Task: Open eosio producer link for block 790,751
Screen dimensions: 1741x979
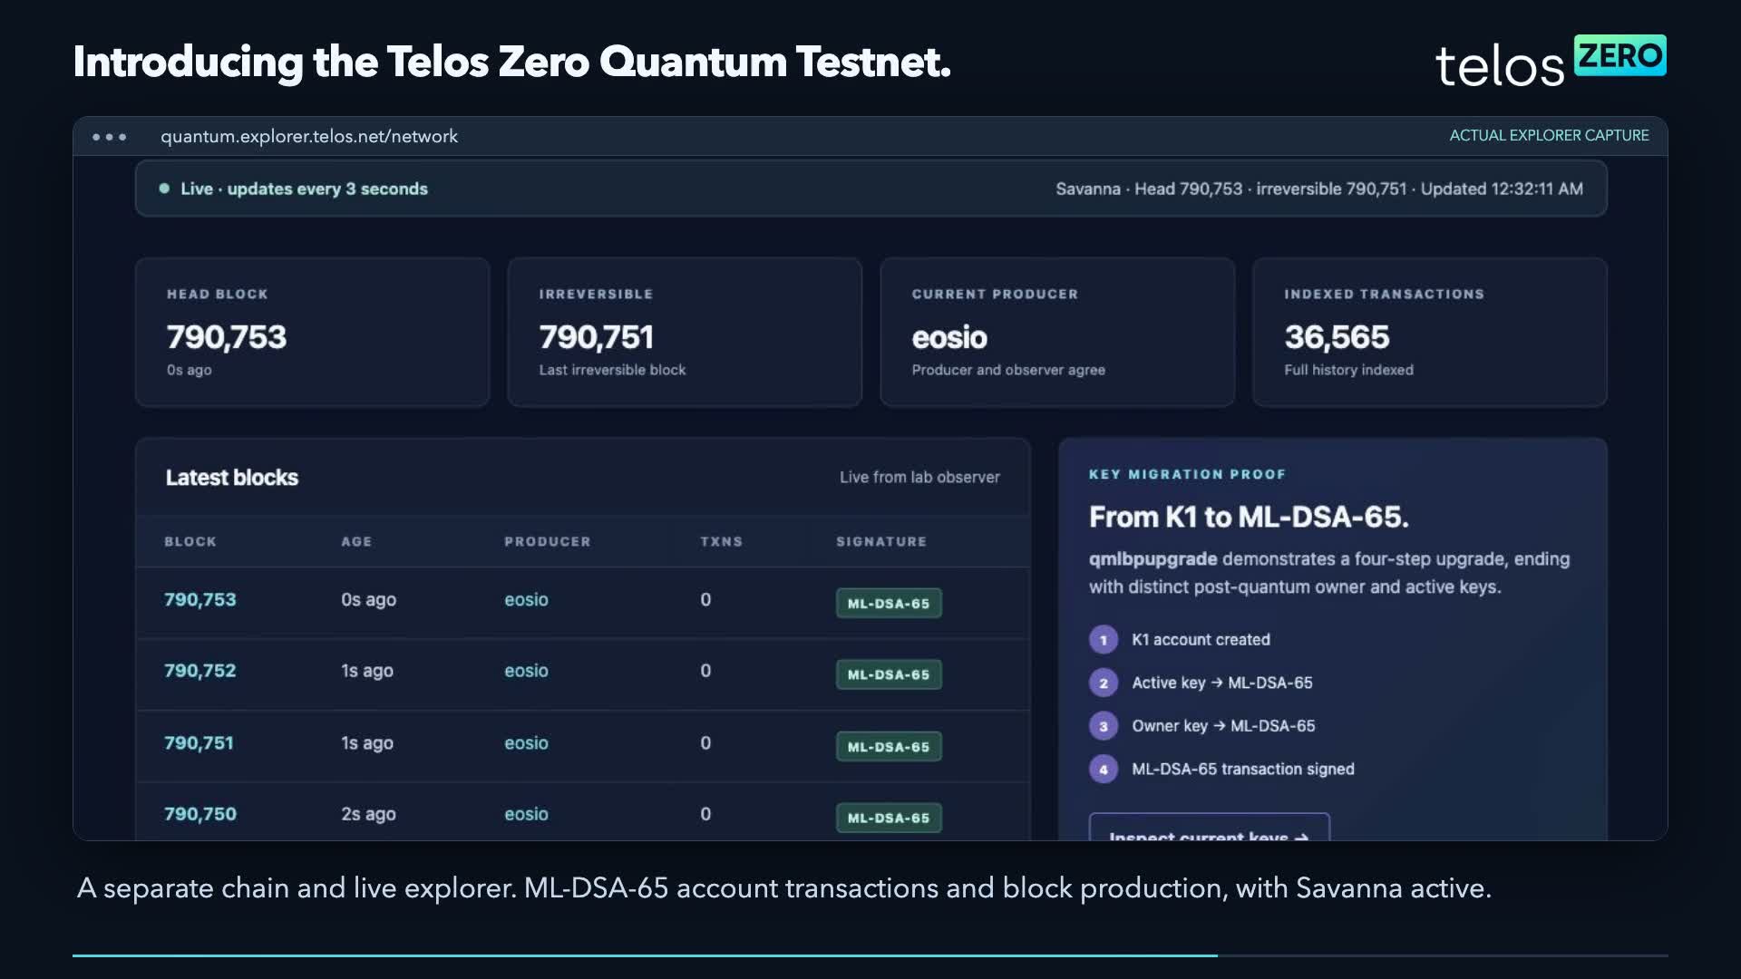Action: (x=526, y=742)
